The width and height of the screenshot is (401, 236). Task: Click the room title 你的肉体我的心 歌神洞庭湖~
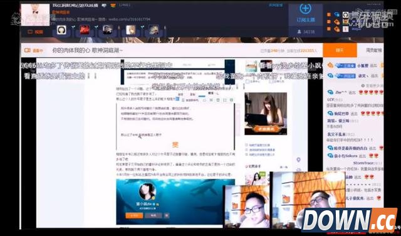88,50
